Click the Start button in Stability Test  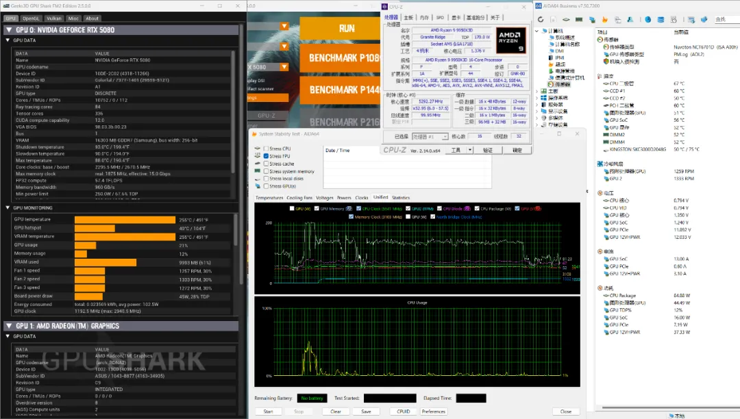pyautogui.click(x=268, y=411)
